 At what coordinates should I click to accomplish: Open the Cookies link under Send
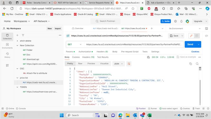pos(195,52)
